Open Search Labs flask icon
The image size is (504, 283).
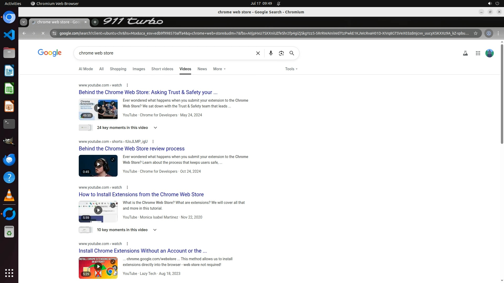465,53
